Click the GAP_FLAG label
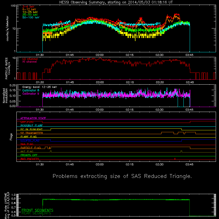This screenshot has width=219, height=219. (x=27, y=122)
